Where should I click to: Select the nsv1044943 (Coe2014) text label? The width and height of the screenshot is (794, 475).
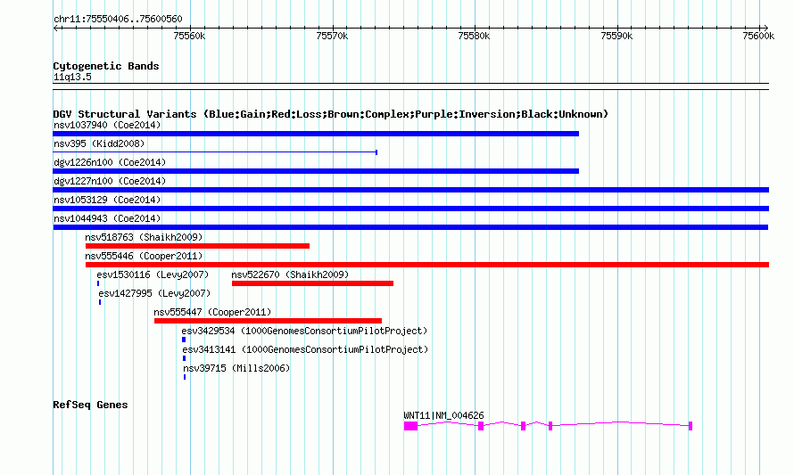point(107,218)
